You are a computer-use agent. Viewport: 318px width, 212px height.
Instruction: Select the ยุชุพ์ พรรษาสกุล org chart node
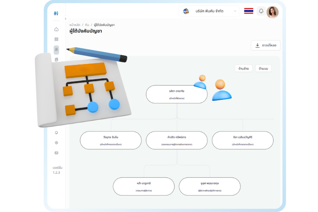coord(209,186)
